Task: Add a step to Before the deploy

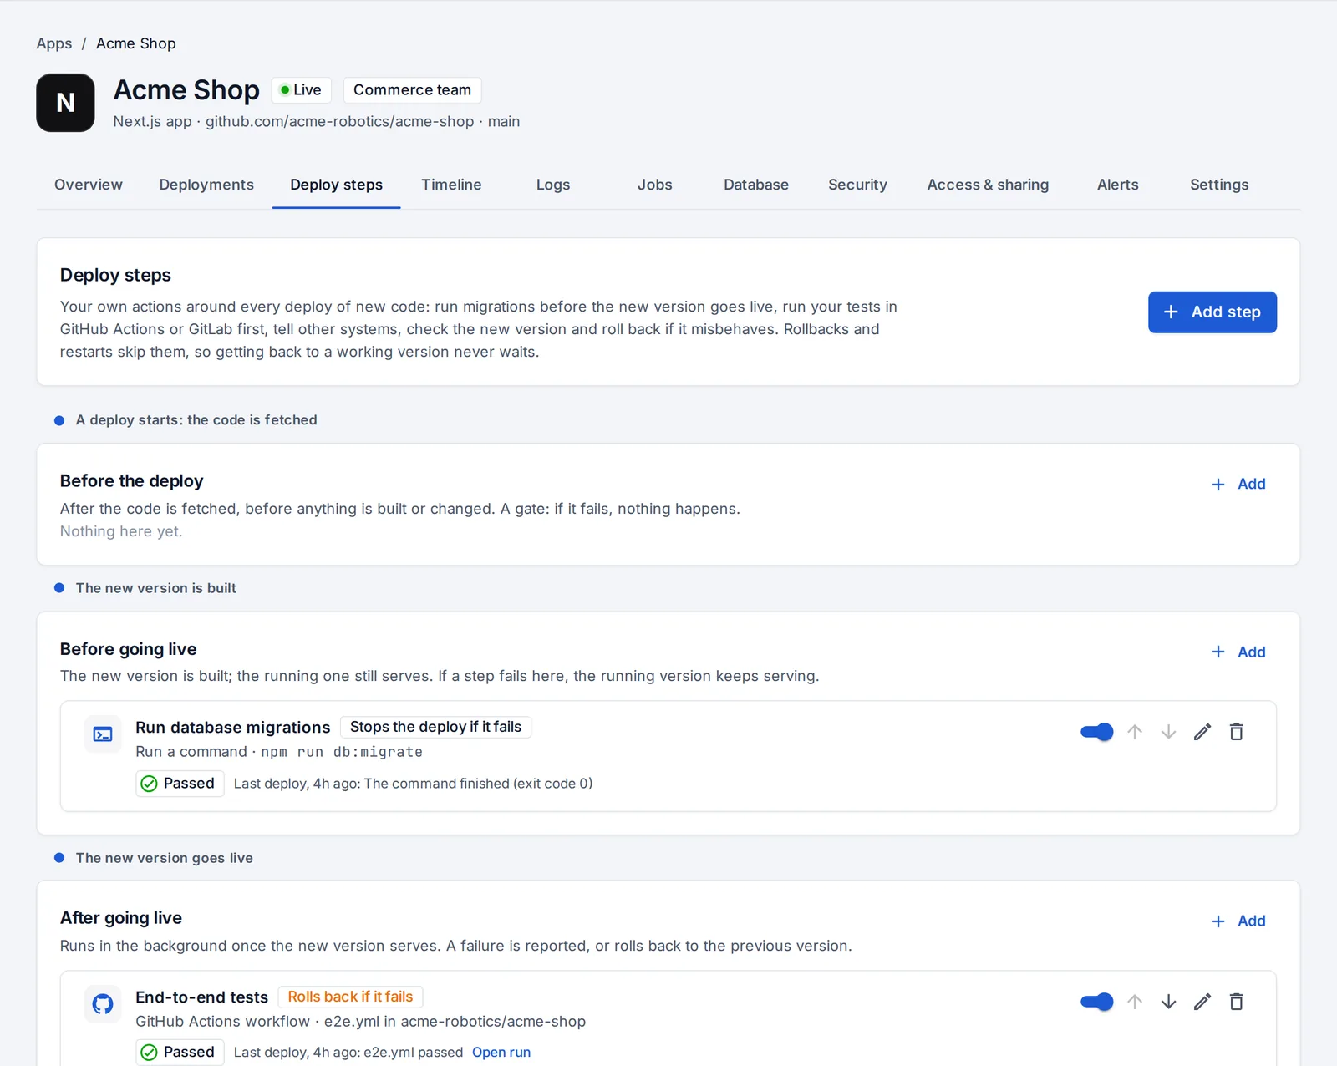Action: (x=1239, y=485)
